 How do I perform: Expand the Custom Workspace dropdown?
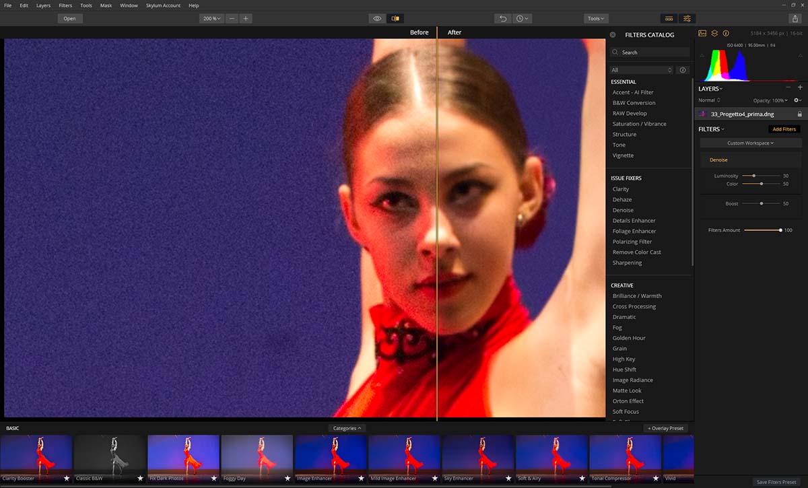(x=751, y=143)
